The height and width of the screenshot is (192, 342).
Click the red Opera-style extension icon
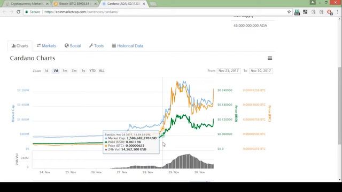click(x=330, y=12)
